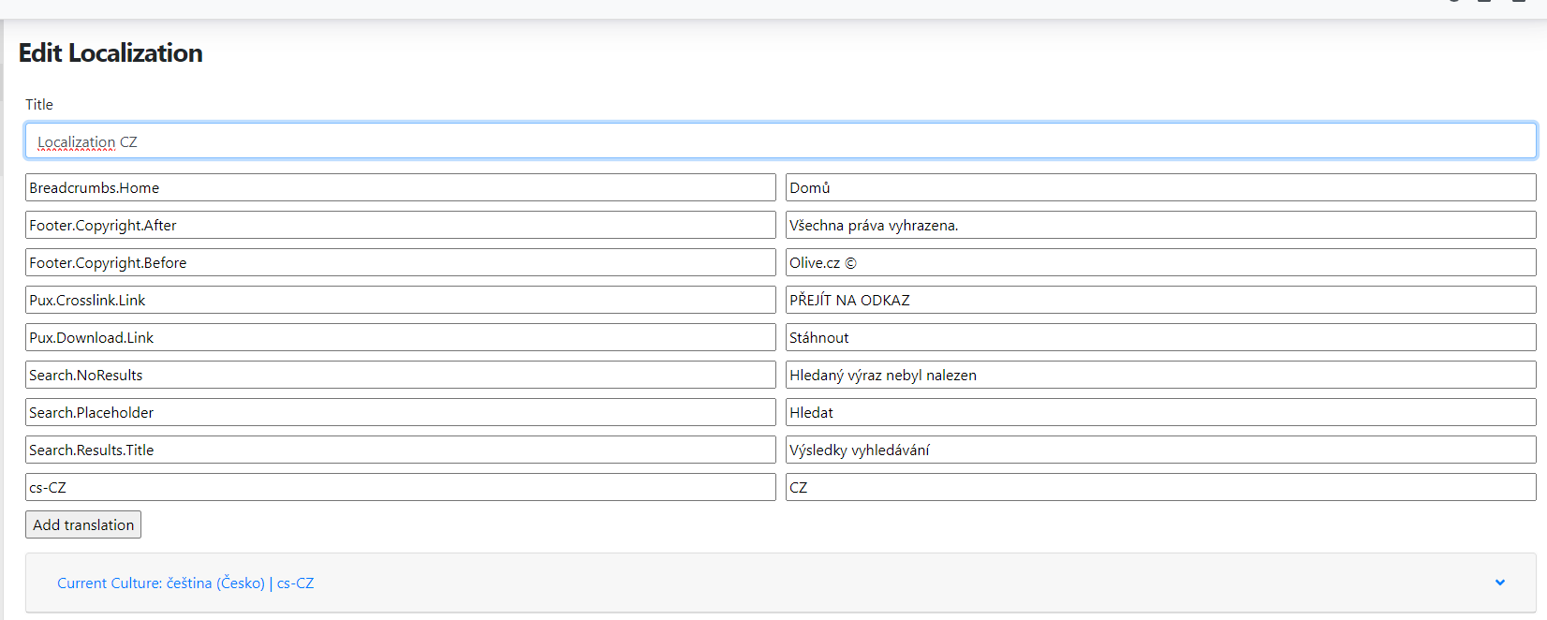Click the Footer.Copyright.Before key field
Viewport: 1547px width, 620px height.
pos(400,262)
